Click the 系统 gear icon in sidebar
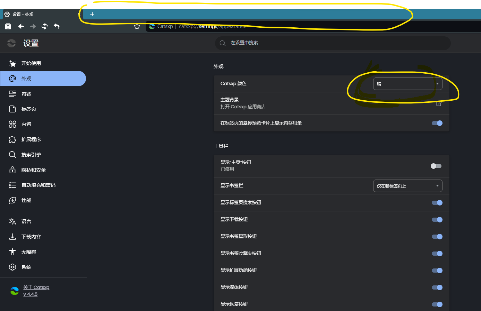The height and width of the screenshot is (311, 481). click(x=12, y=267)
